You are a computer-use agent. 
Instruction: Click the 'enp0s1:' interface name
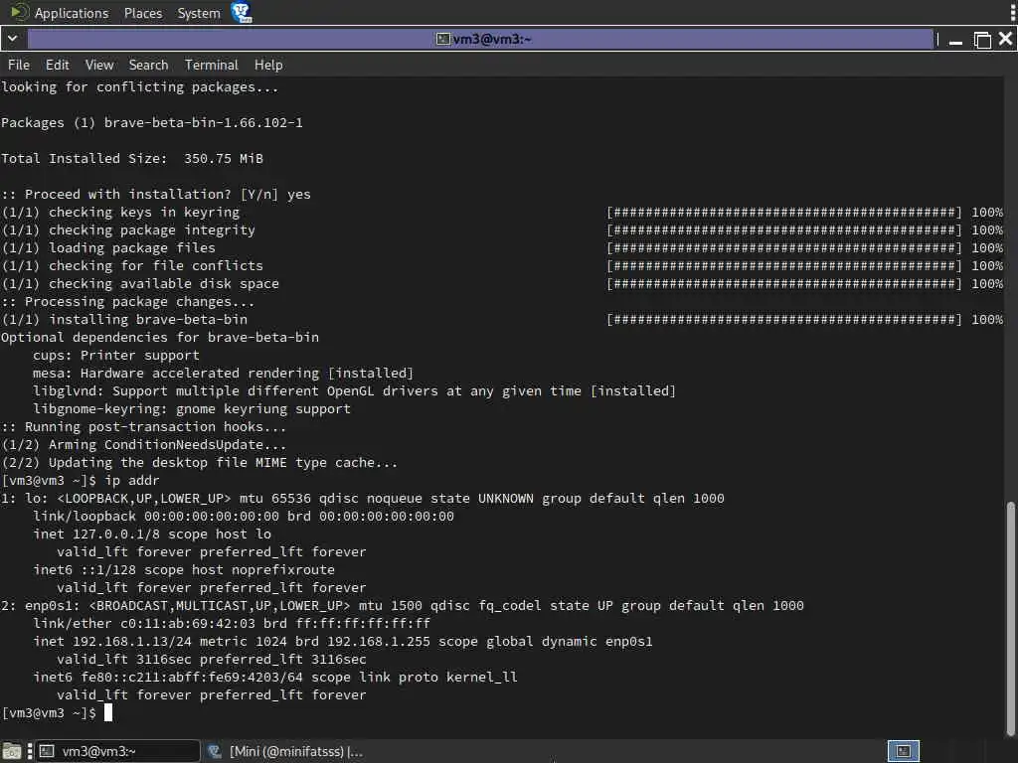53,605
